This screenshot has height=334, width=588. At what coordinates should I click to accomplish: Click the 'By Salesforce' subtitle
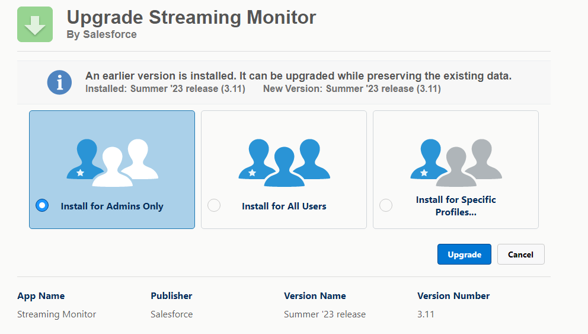(x=101, y=34)
